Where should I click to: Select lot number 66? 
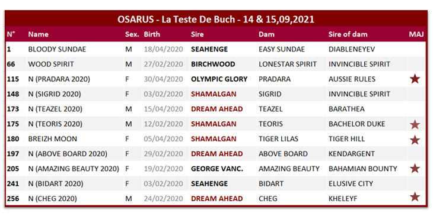click(x=11, y=64)
